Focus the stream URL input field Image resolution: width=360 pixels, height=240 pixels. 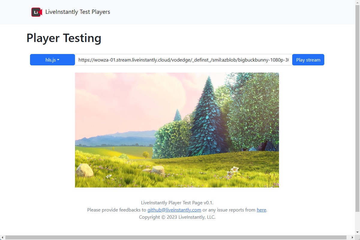click(x=183, y=60)
